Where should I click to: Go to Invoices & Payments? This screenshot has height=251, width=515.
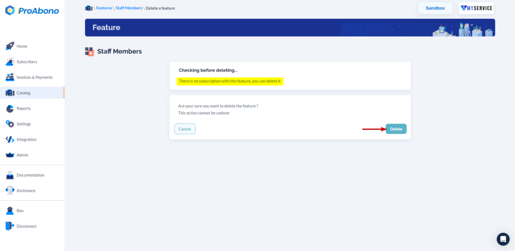click(x=35, y=77)
